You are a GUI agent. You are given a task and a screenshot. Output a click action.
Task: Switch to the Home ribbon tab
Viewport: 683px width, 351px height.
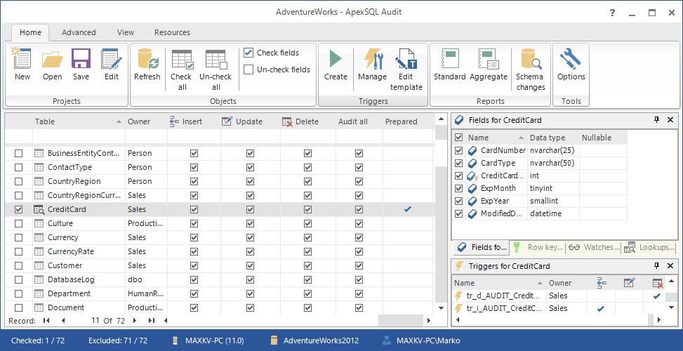tap(30, 32)
